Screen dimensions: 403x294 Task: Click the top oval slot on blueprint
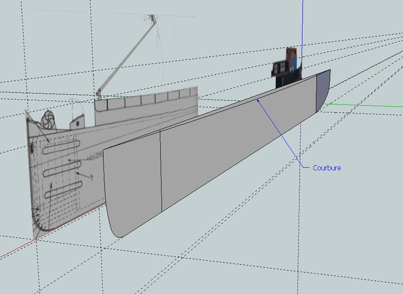59,147
